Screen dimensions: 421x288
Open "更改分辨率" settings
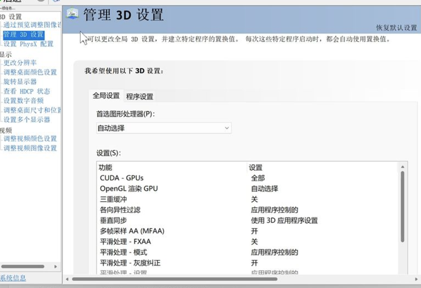tap(18, 63)
